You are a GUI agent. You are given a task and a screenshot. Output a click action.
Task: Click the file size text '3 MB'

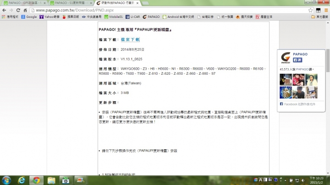click(x=125, y=92)
